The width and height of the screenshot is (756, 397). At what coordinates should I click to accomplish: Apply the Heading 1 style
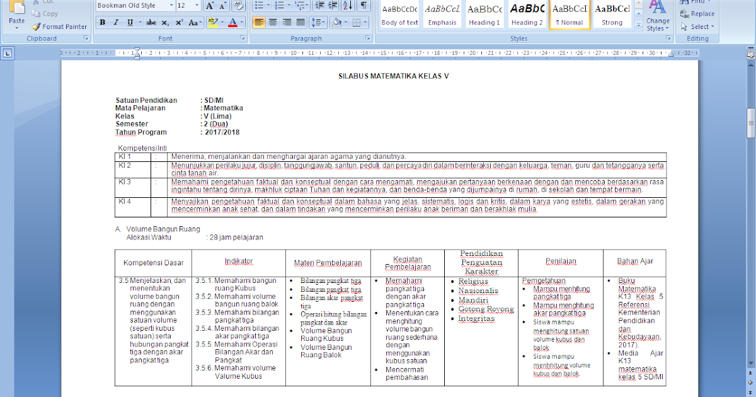pos(485,15)
